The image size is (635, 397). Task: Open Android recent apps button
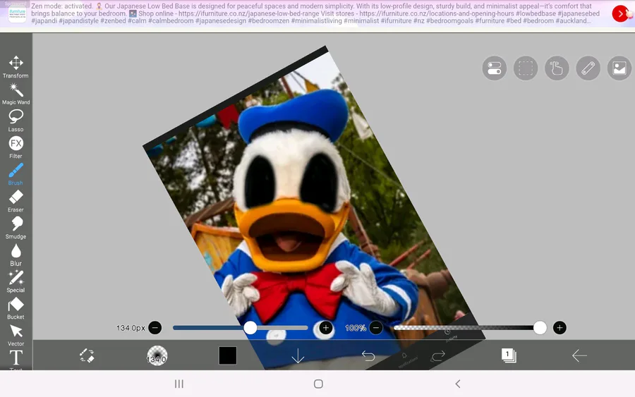(x=179, y=384)
